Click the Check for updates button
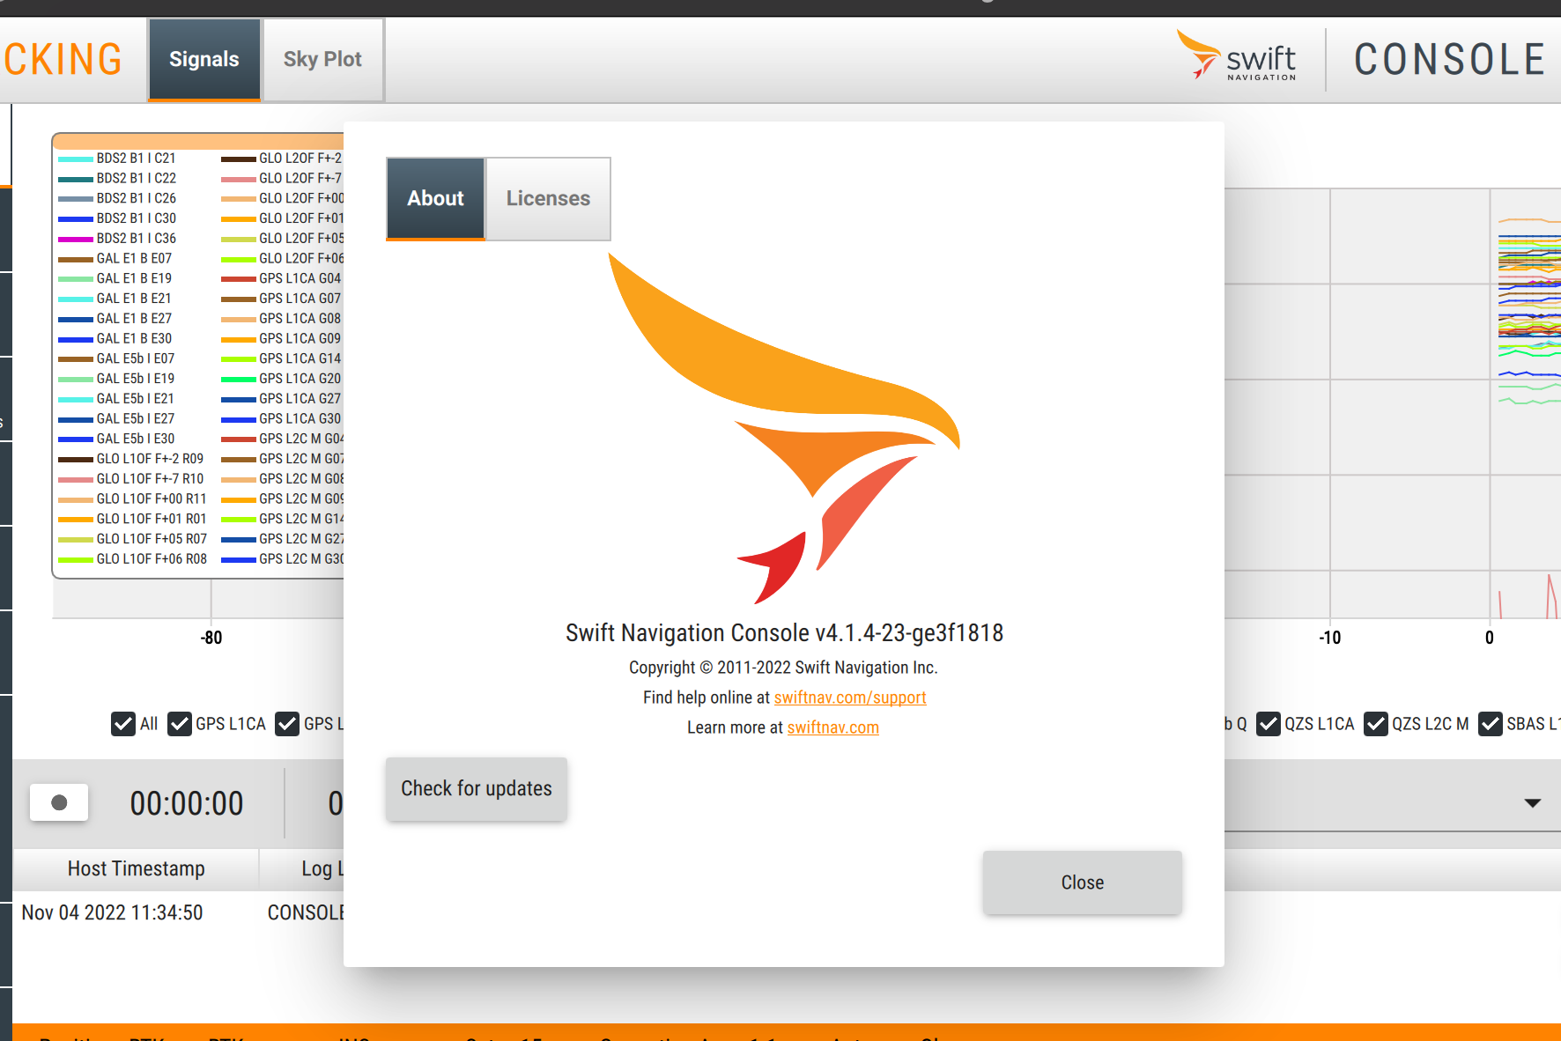 click(477, 788)
